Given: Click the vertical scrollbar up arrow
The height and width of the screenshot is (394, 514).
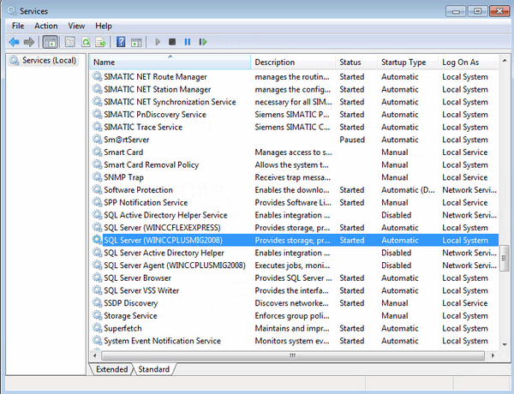Looking at the screenshot, I should coord(505,61).
